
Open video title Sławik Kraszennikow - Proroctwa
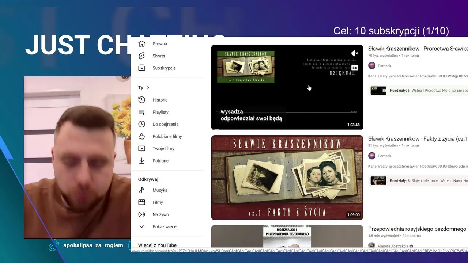tap(418, 49)
